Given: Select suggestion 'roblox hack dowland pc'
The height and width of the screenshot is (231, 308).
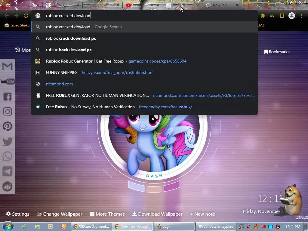Looking at the screenshot, I should point(144,50).
